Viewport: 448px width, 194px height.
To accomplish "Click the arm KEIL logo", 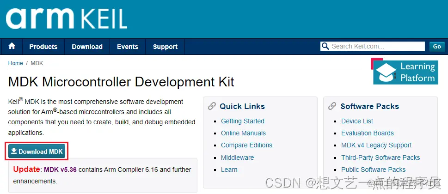I will (67, 18).
